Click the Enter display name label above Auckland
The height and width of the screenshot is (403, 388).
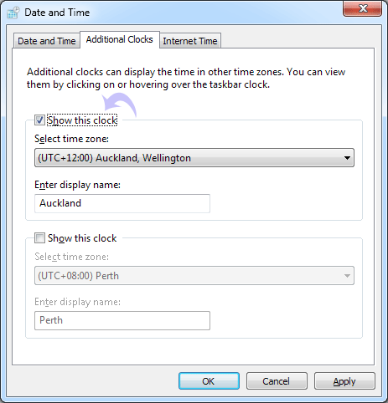[x=77, y=185]
